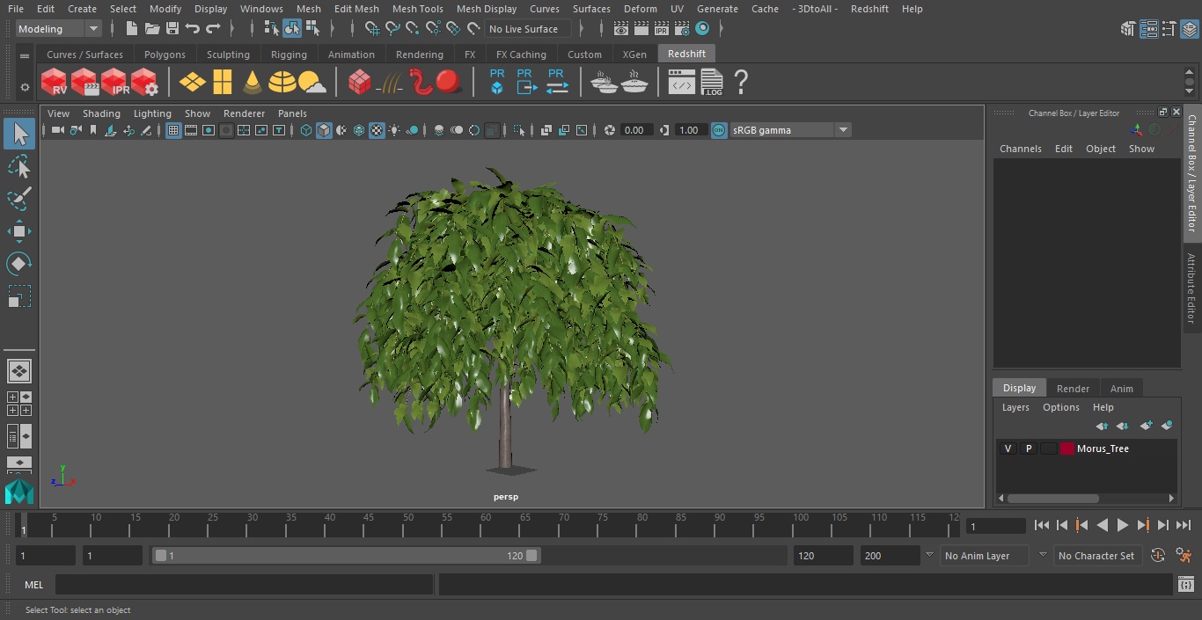Select the Rotate tool in toolbox
This screenshot has height=620, width=1202.
point(18,264)
